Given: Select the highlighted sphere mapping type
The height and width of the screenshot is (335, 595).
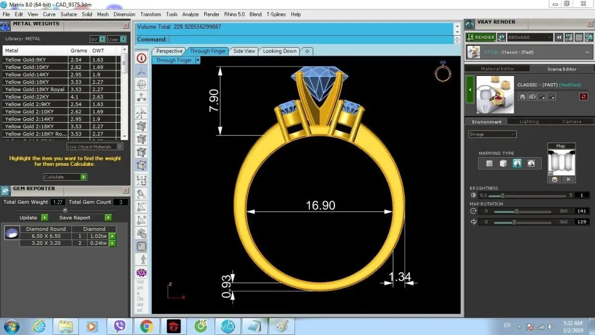Looking at the screenshot, I should tap(517, 163).
